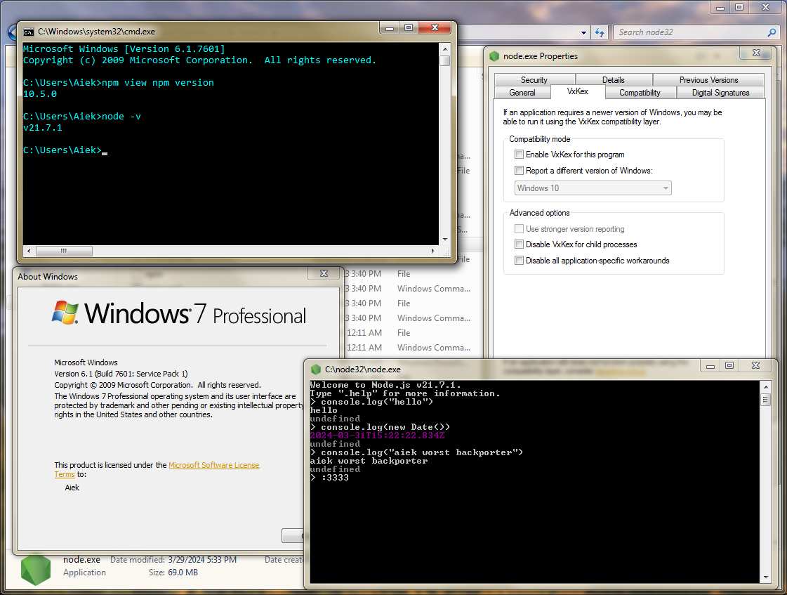Viewport: 787px width, 595px height.
Task: Click cmd.exe horizontal scrollbar right arrow
Action: pyautogui.click(x=433, y=251)
